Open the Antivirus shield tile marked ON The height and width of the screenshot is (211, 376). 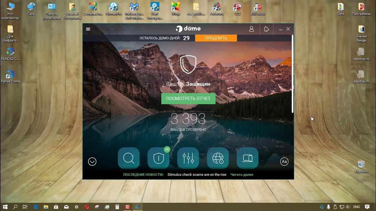point(158,158)
